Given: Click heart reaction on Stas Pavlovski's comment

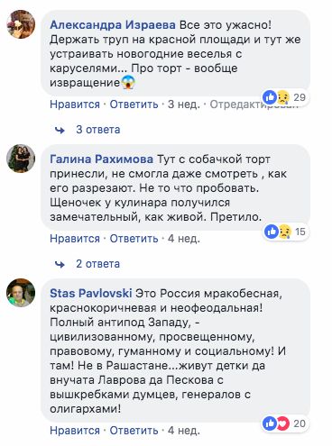Looking at the screenshot, I should pos(282,423).
